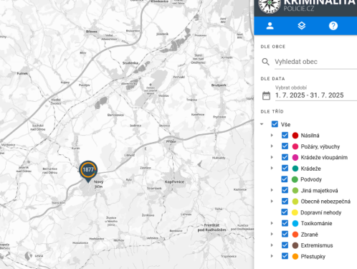Screen dimensions: 357x269
Task: Open the user profile tab icon
Action: (270, 26)
